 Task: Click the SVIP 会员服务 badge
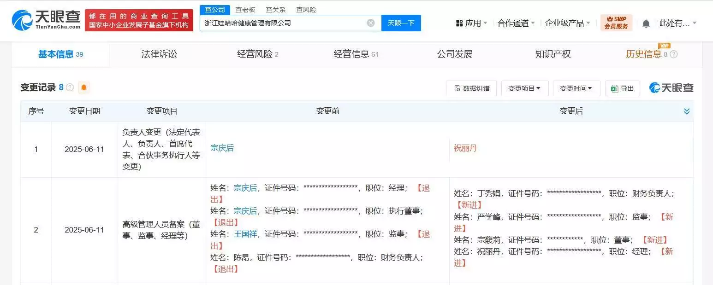tap(616, 23)
